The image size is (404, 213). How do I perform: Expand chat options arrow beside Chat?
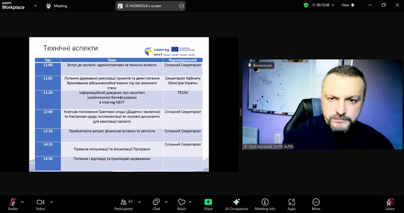pyautogui.click(x=166, y=202)
